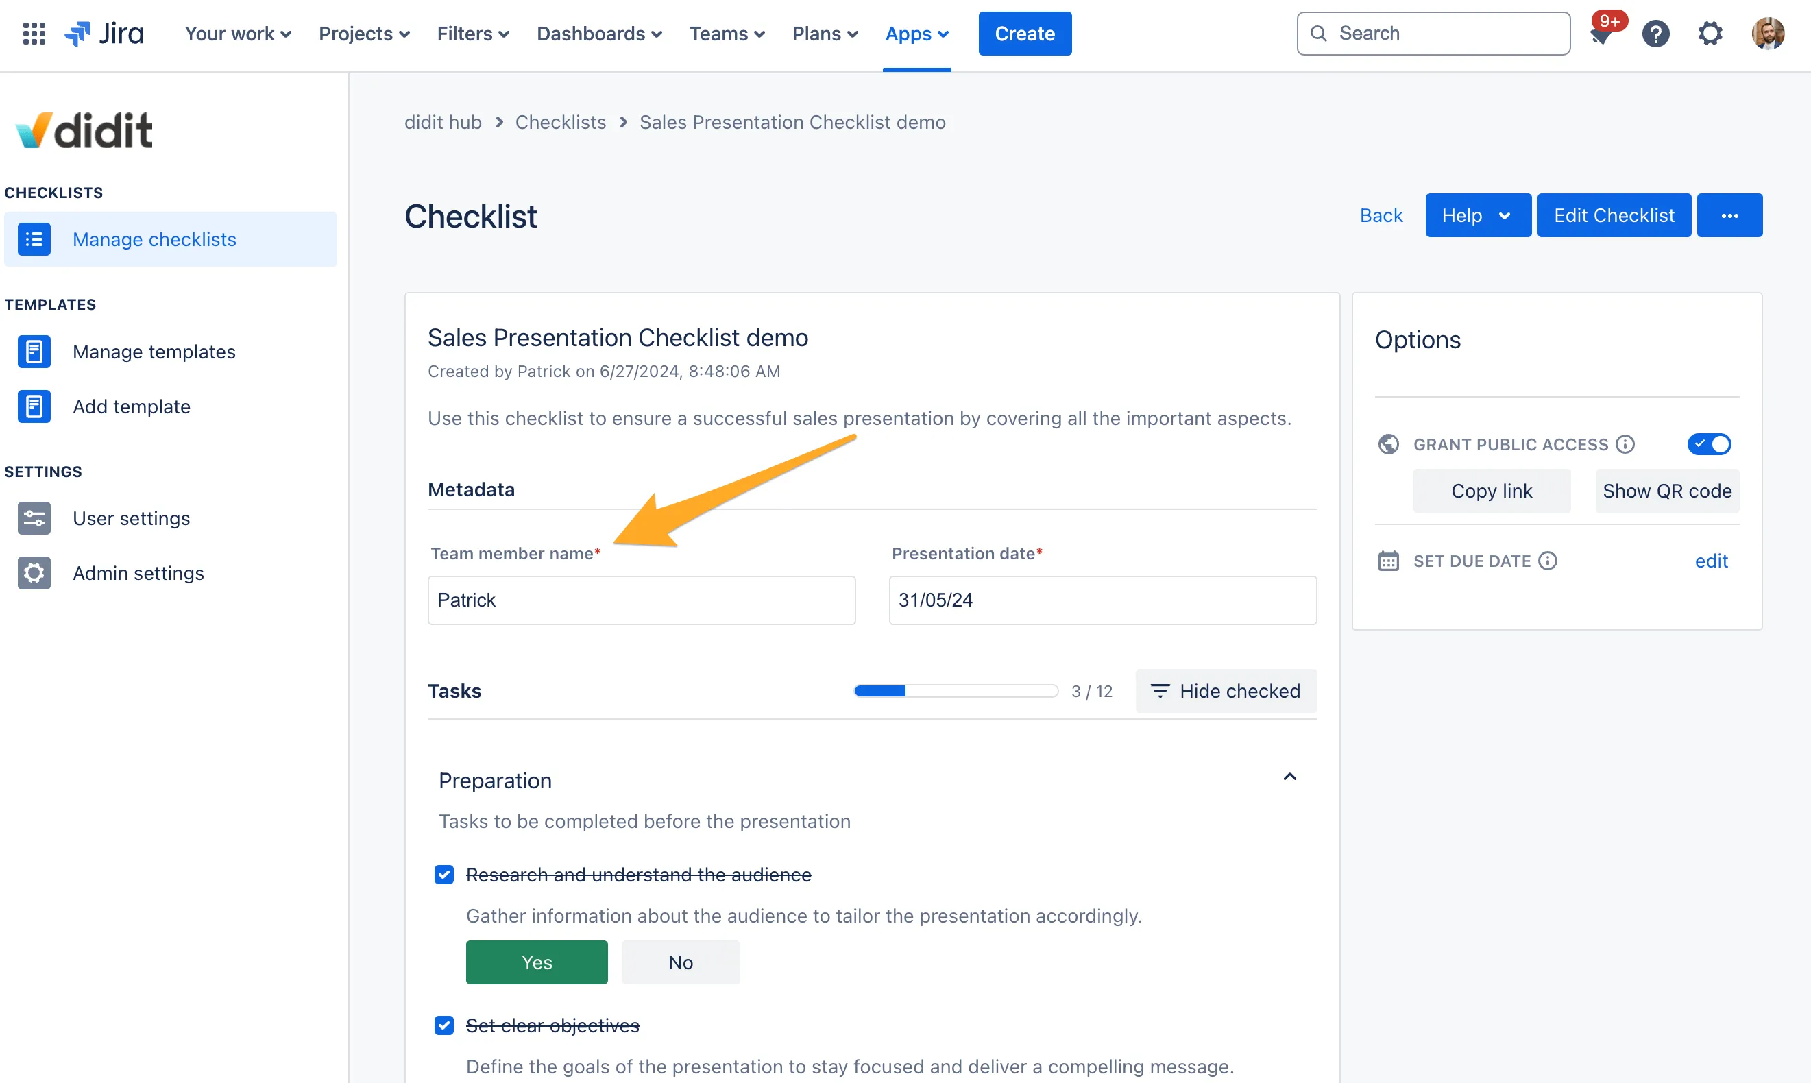The height and width of the screenshot is (1083, 1811).
Task: Click the Manage templates document icon
Action: pos(34,352)
